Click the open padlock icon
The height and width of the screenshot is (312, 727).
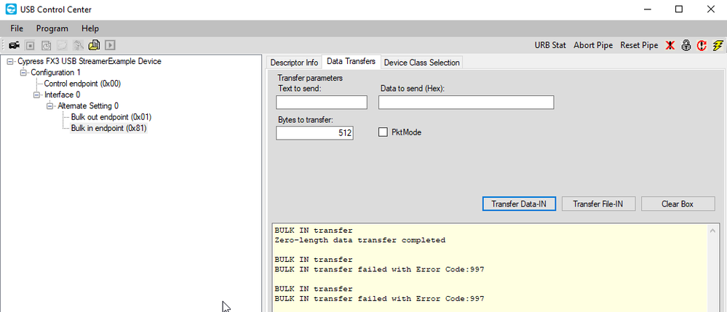click(686, 45)
